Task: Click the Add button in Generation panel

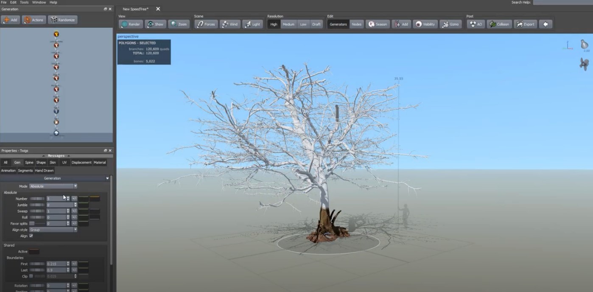Action: click(11, 20)
